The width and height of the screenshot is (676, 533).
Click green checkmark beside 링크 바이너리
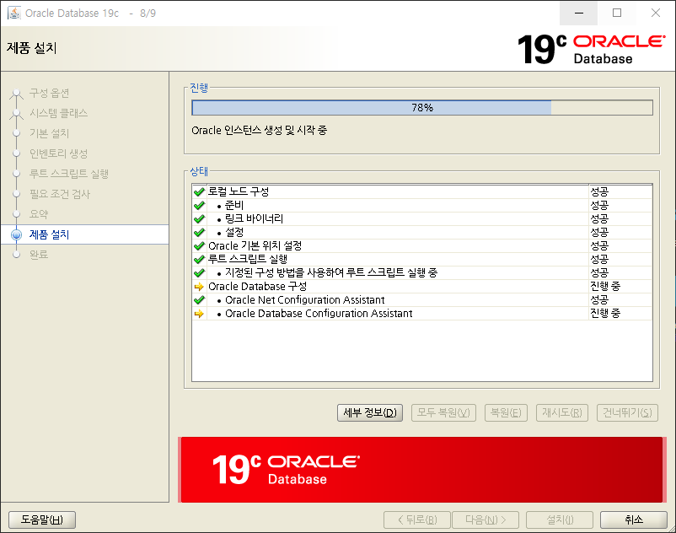point(199,219)
